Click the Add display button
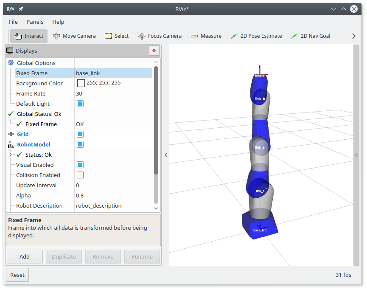 click(25, 256)
